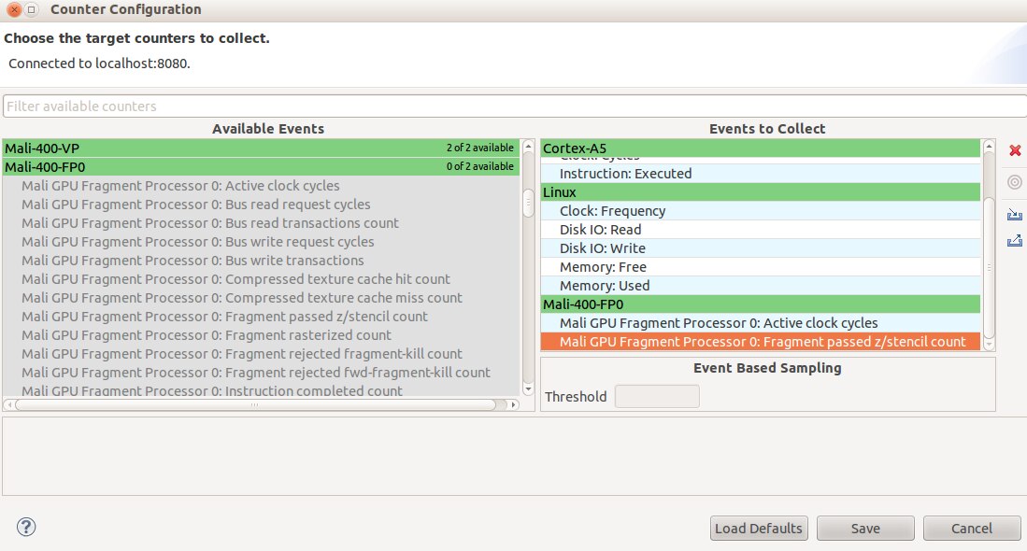Click the import counters icon
The height and width of the screenshot is (551, 1027).
pyautogui.click(x=1015, y=214)
